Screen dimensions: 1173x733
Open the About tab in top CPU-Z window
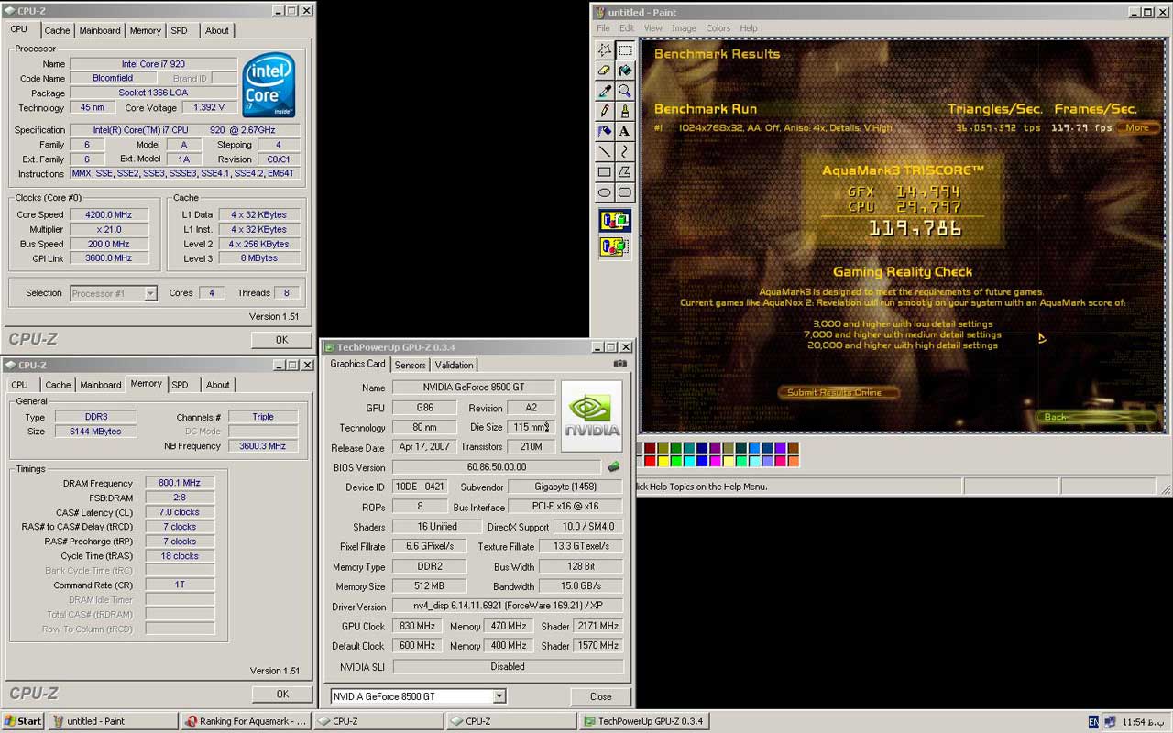217,31
